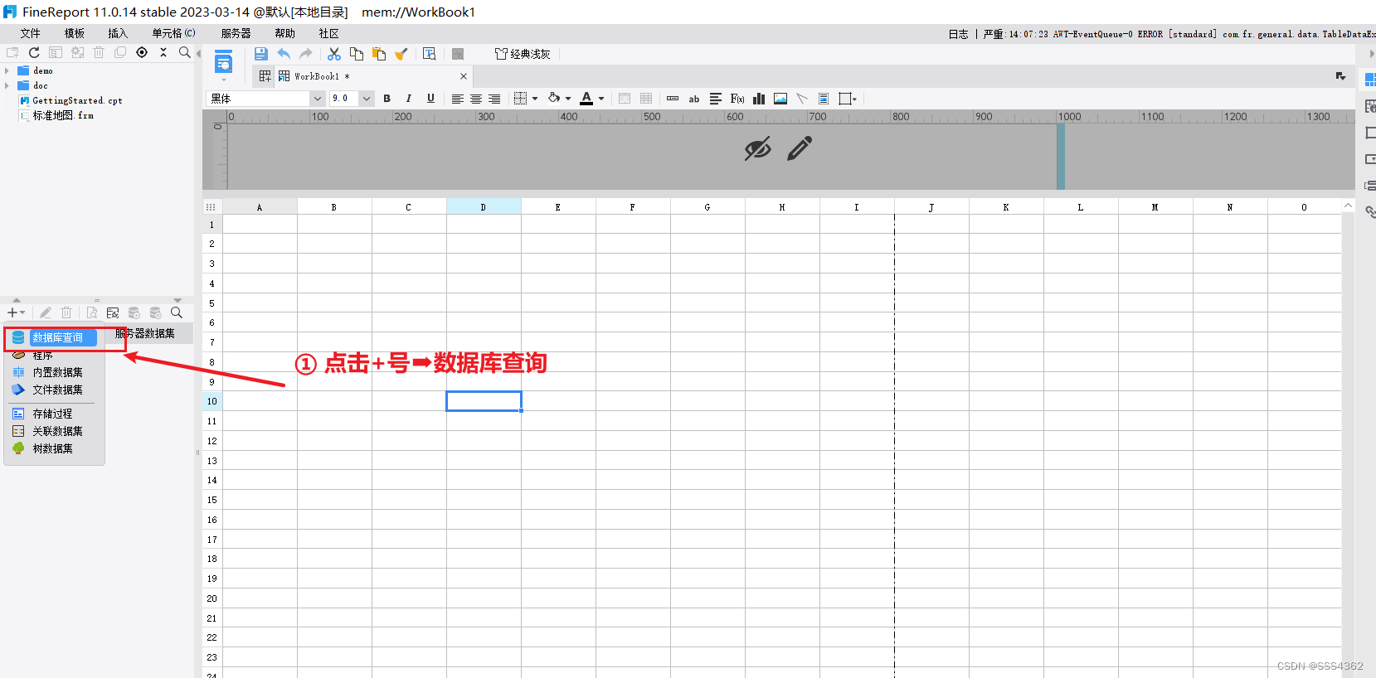Viewport: 1376px width, 678px height.
Task: Insert plain text with ab icon
Action: tap(694, 99)
